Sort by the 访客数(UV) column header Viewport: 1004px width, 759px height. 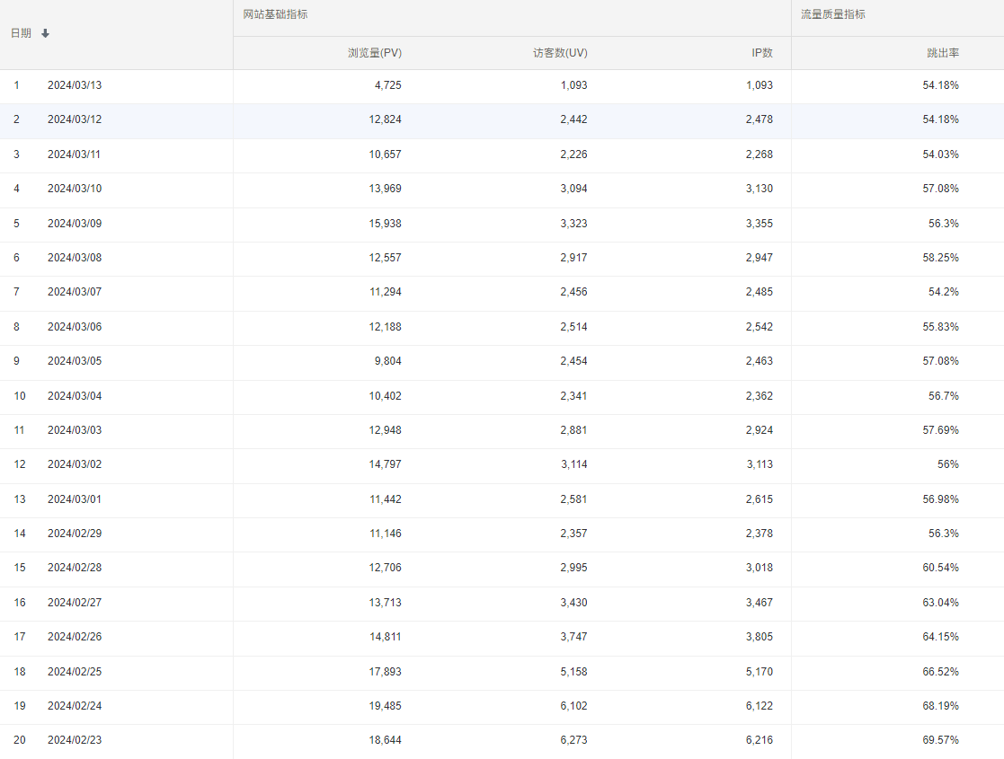tap(560, 53)
